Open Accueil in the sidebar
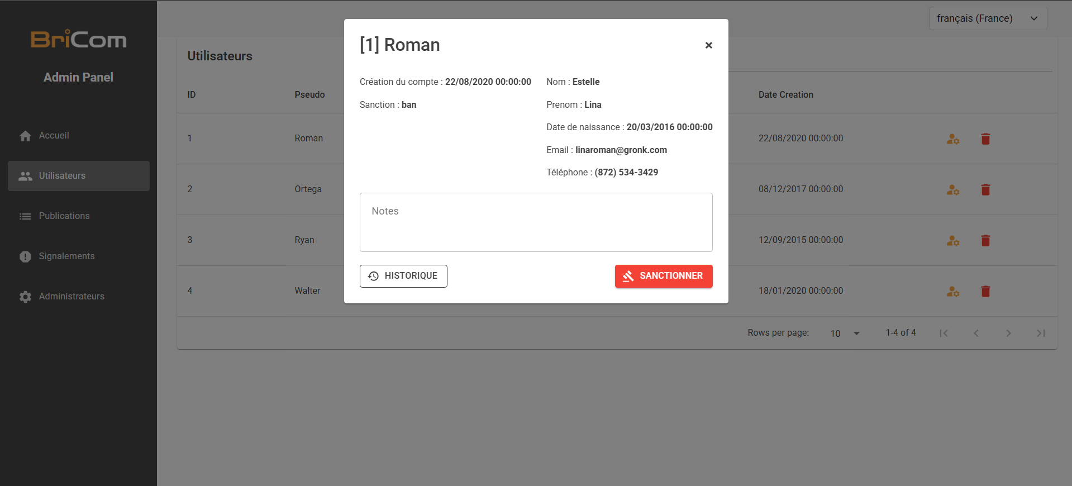1072x486 pixels. coord(54,136)
